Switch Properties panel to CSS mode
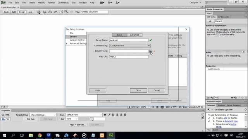Screen dimensions: 248x139 click(x=6, y=119)
